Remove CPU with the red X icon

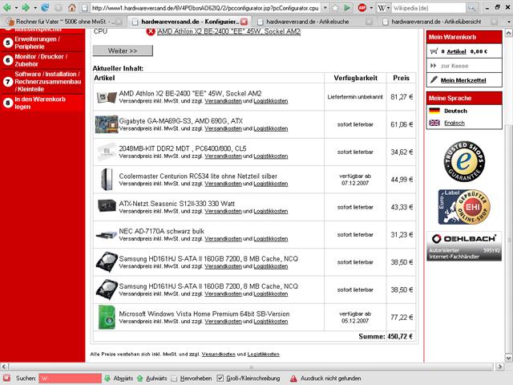[x=151, y=32]
